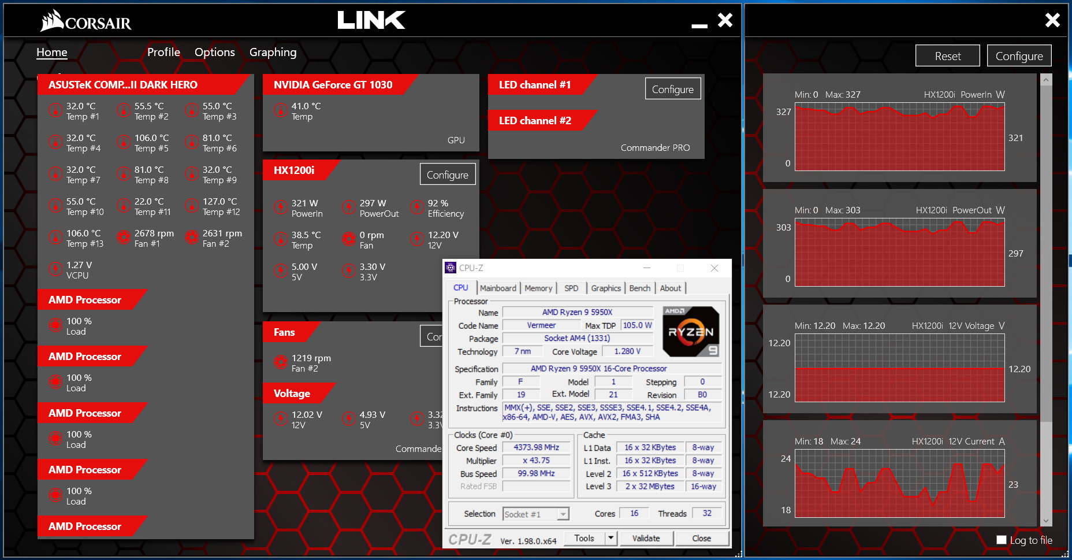Open the Tools dropdown arrow in CPU-Z
The image size is (1072, 560).
(611, 538)
